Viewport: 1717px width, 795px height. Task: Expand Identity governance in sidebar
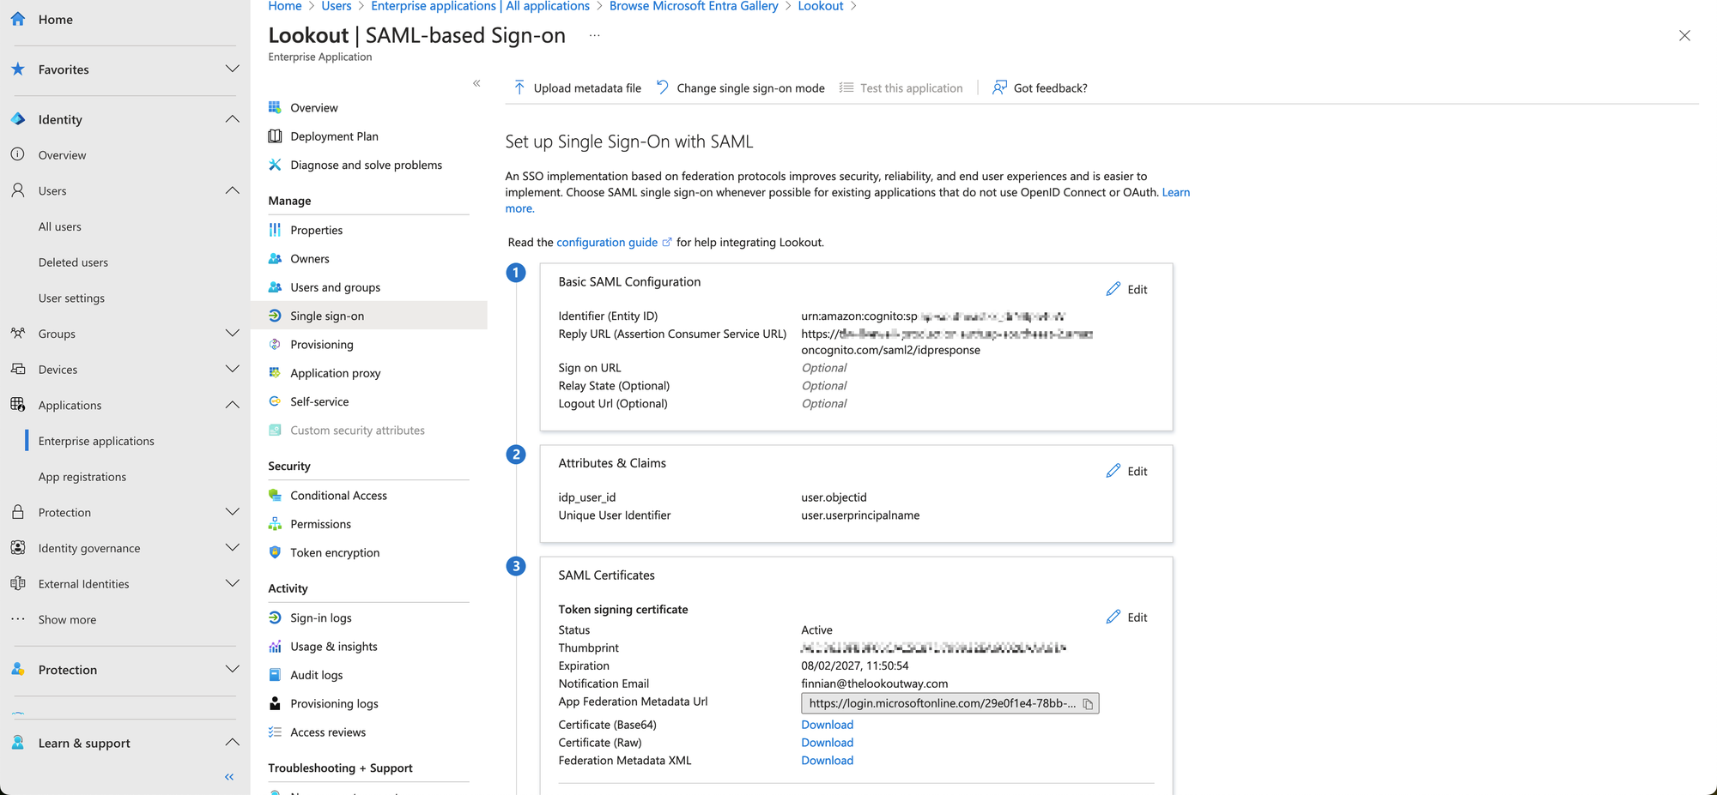click(232, 548)
